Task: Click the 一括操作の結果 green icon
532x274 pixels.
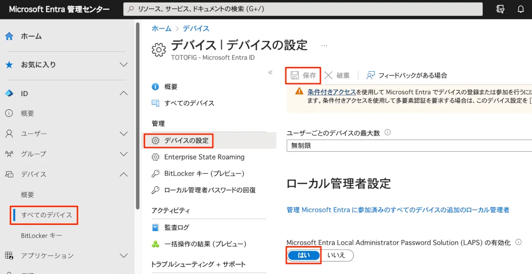Action: click(x=155, y=244)
